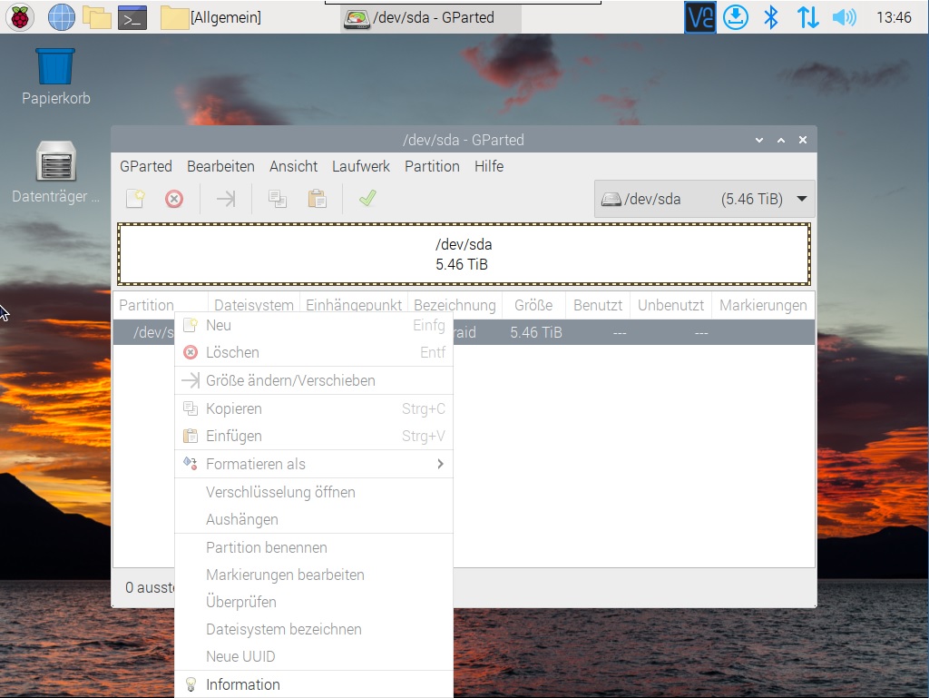Click the 13:46 panel clock

[x=894, y=18]
